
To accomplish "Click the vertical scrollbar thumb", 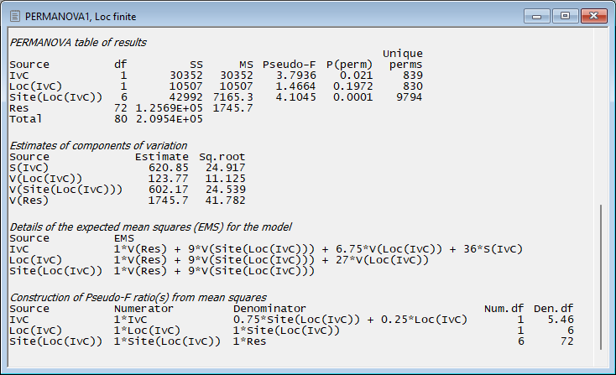I will (602, 277).
